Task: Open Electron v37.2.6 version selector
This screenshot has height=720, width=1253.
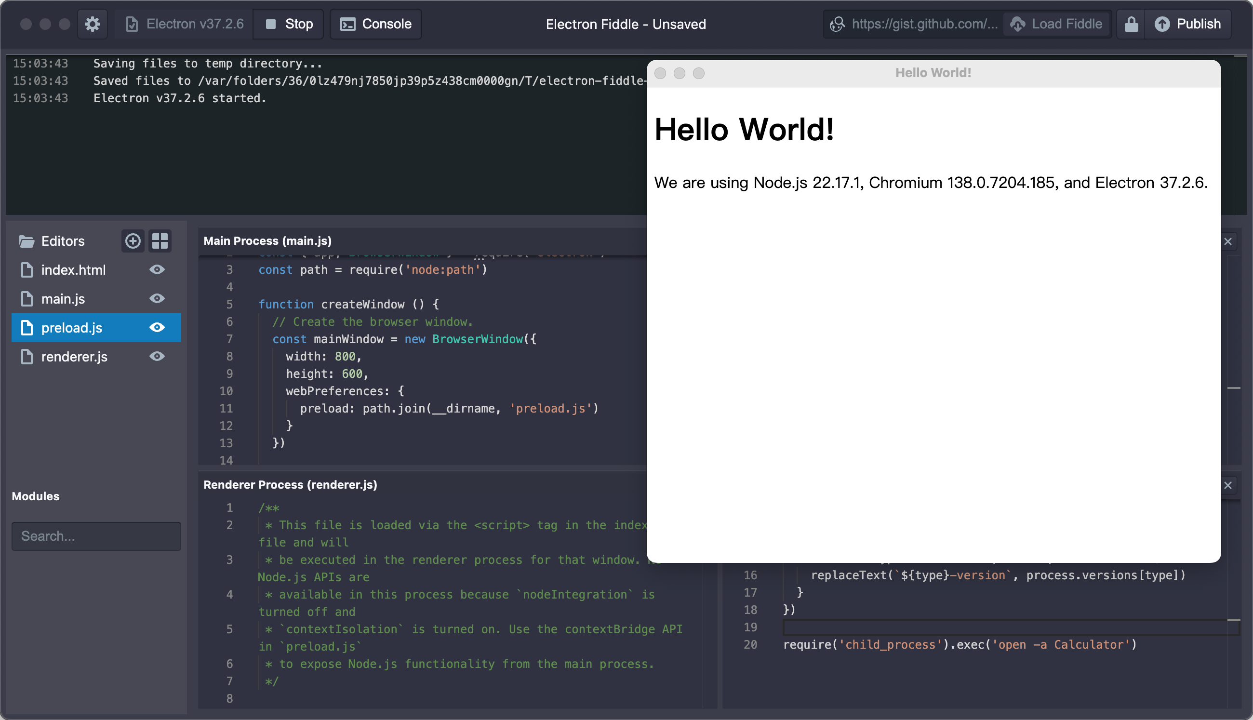Action: pos(185,24)
